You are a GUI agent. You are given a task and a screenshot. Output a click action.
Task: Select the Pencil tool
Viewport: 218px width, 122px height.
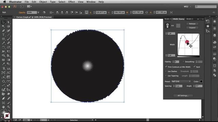[3, 43]
